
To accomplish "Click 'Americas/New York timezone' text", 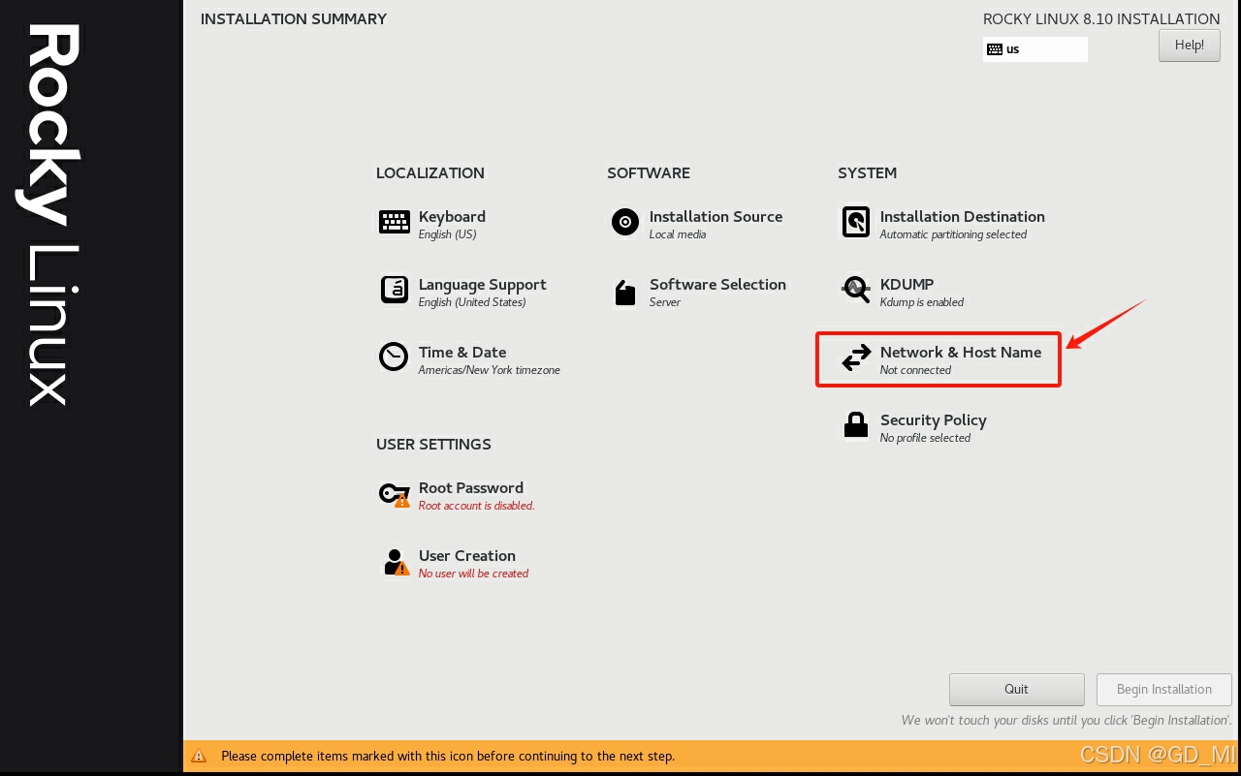I will (490, 370).
